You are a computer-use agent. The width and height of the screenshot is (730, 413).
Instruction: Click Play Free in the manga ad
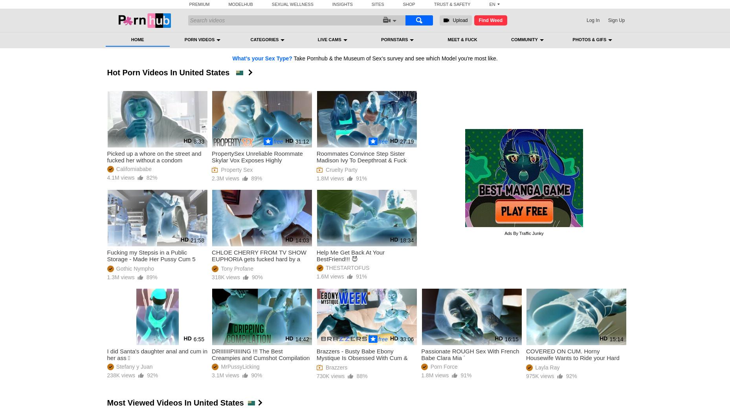[524, 211]
